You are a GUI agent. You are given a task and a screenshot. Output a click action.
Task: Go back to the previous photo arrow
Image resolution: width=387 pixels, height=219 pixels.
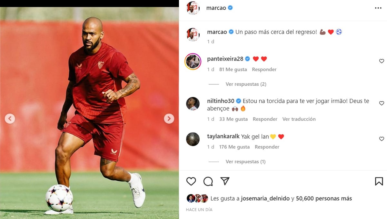10,119
